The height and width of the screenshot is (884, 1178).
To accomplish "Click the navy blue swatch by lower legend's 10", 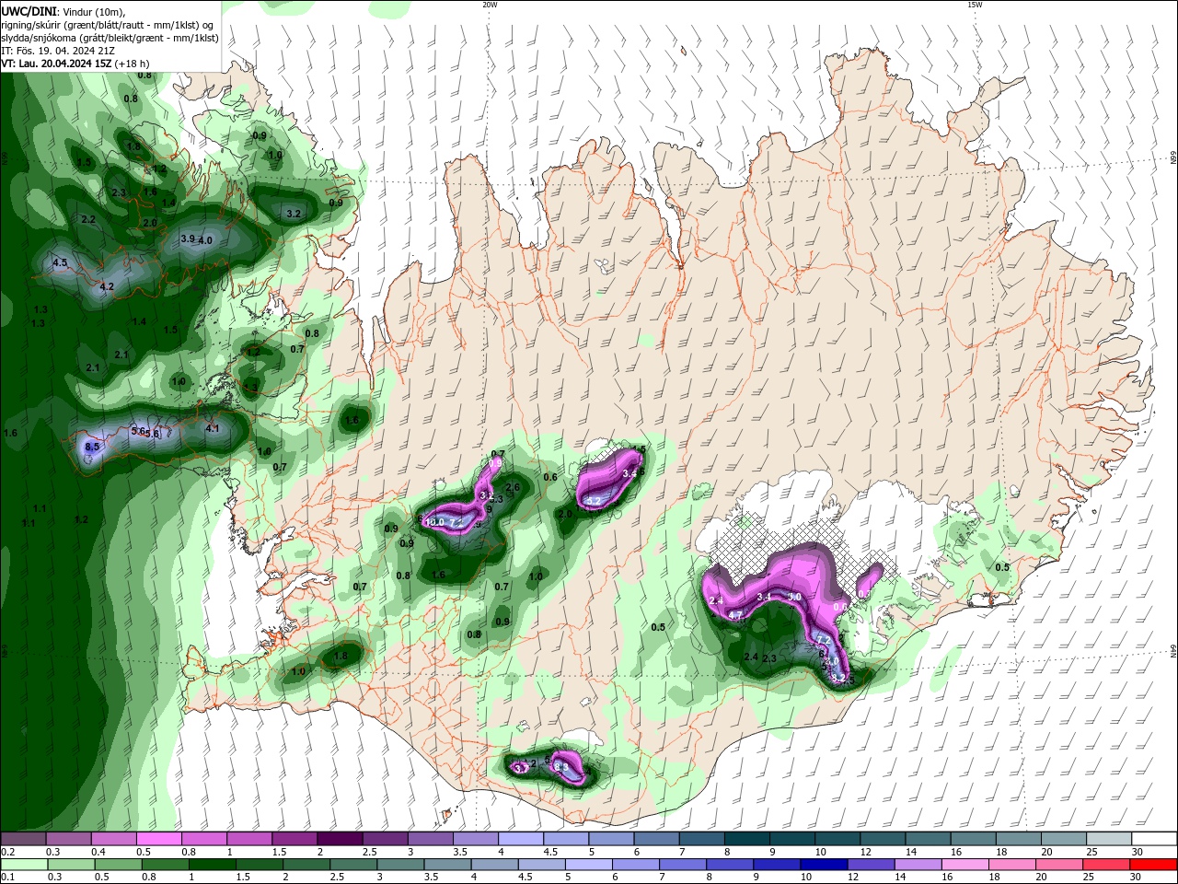I will click(824, 865).
